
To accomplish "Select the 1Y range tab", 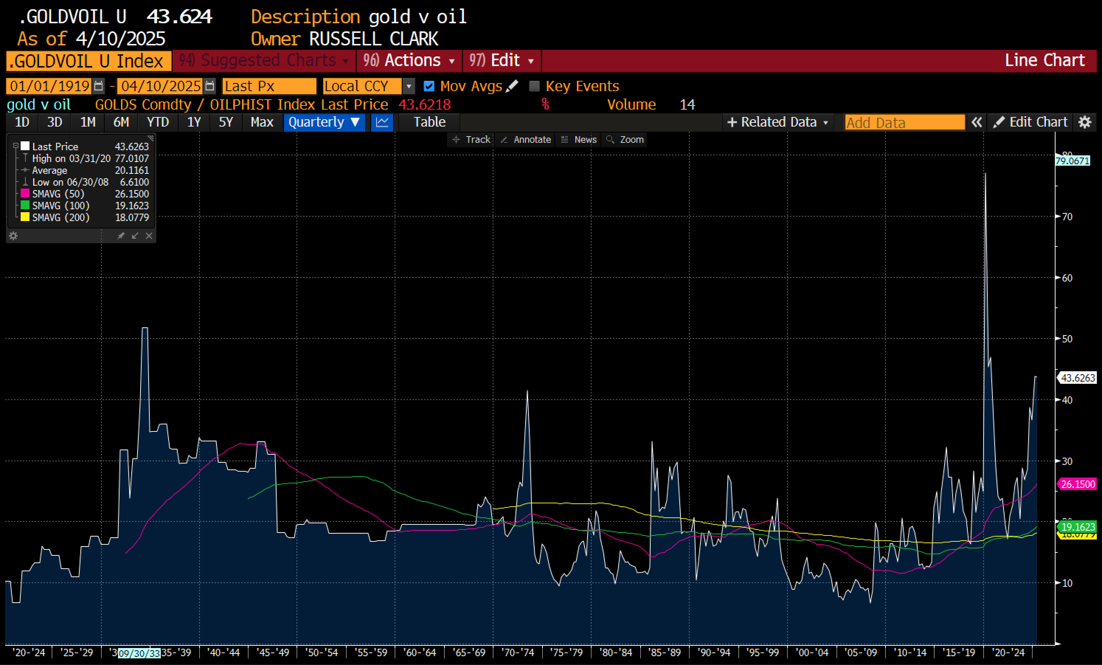I will [194, 122].
